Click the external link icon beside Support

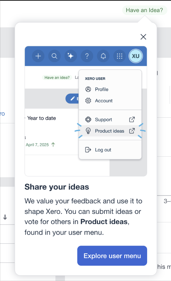coord(132,120)
